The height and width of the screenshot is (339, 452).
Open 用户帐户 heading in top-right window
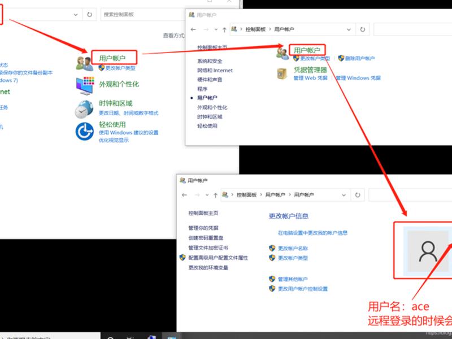[307, 50]
